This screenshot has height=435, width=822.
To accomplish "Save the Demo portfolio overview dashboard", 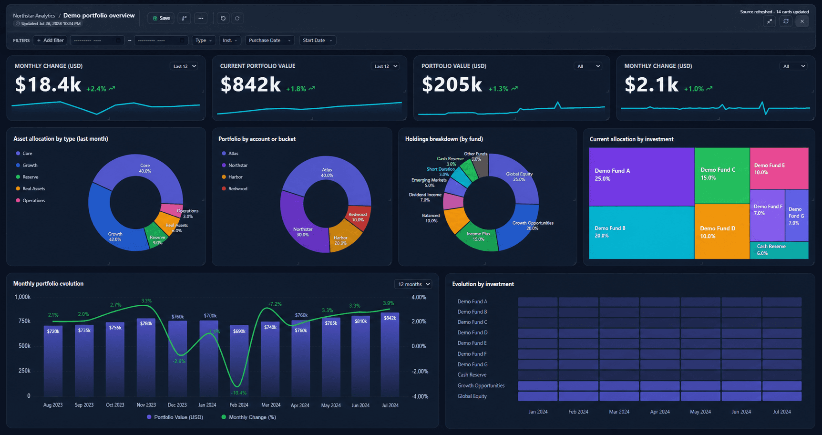I will tap(161, 18).
